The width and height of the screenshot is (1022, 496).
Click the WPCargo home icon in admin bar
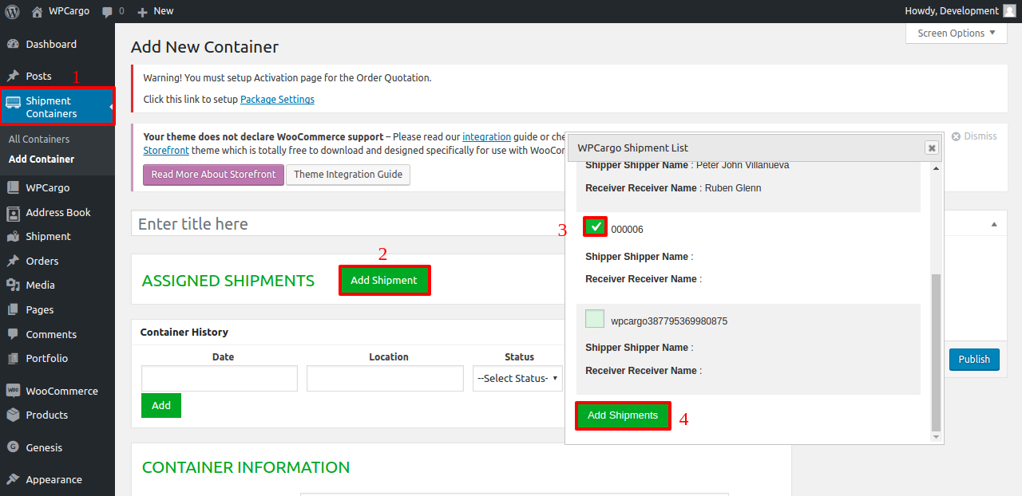37,11
